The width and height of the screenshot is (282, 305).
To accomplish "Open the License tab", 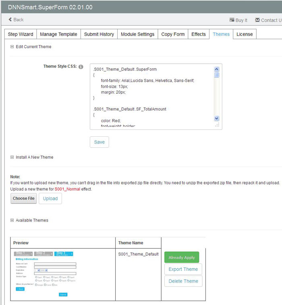I will 245,34.
